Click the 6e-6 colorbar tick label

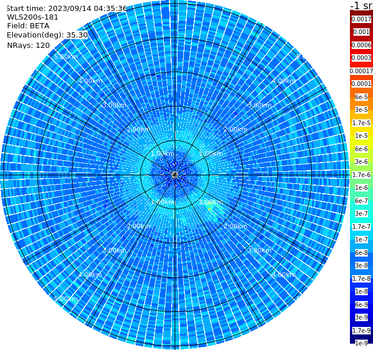361,149
